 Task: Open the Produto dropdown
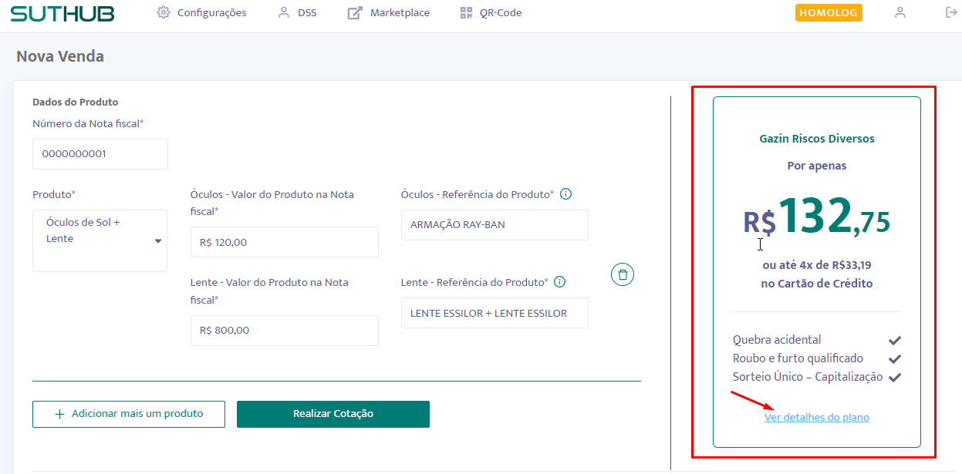click(x=100, y=240)
